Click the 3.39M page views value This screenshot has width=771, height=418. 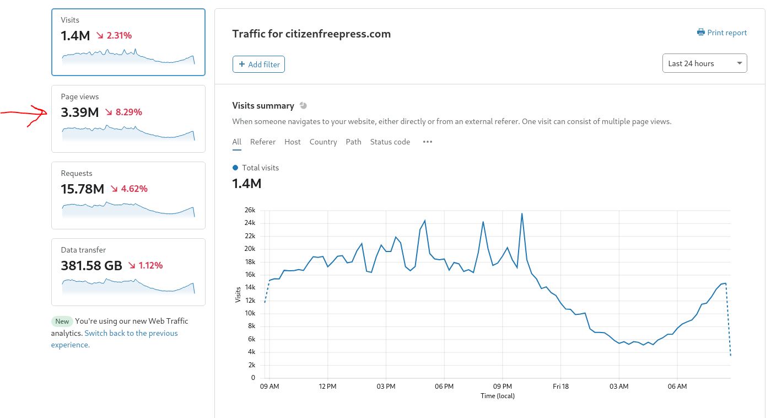point(80,112)
